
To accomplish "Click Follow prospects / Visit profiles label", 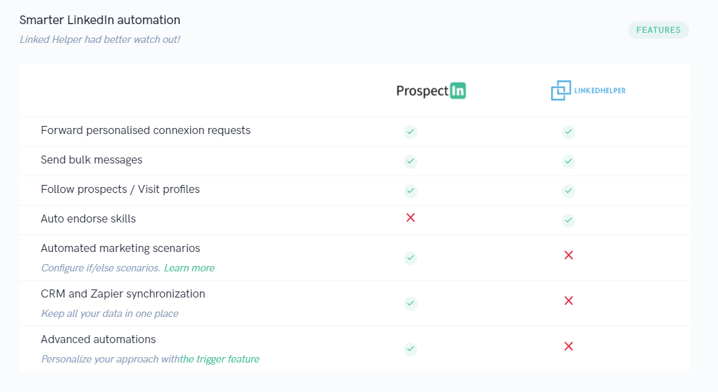I will coord(121,189).
